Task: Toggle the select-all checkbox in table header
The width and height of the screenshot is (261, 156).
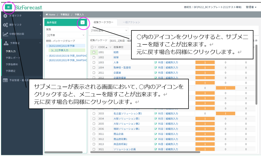Action: tap(92, 47)
